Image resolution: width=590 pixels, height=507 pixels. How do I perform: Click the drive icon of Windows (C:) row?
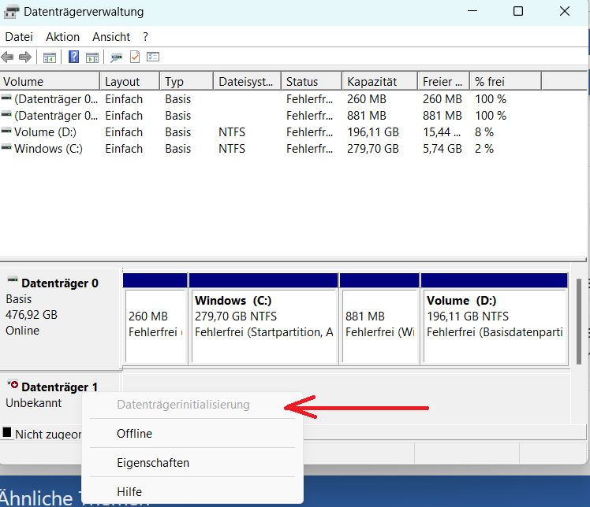pyautogui.click(x=6, y=147)
